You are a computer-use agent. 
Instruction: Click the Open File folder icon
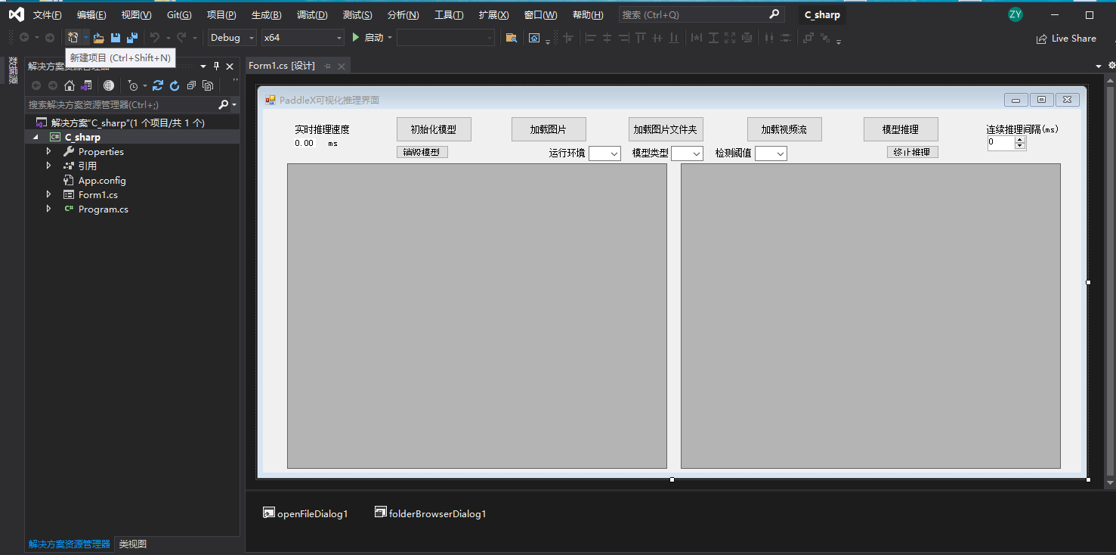99,38
